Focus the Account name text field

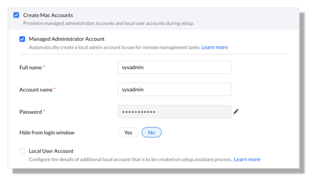click(x=174, y=89)
